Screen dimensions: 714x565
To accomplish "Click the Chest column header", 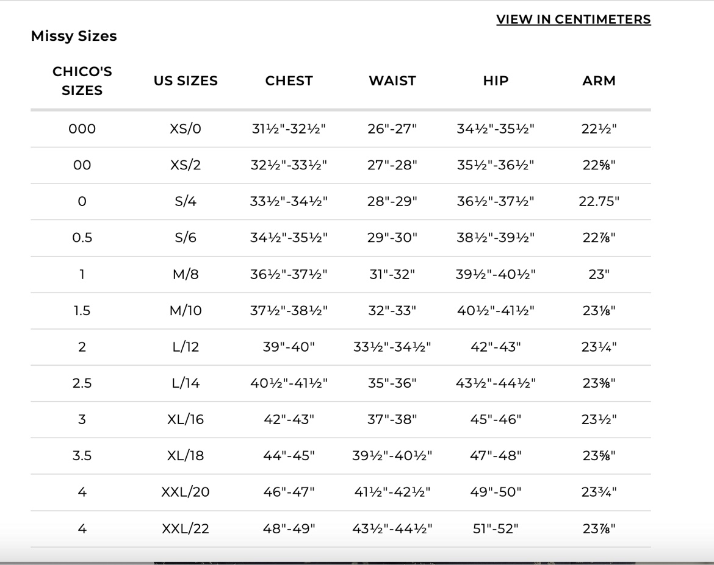I will coord(289,80).
